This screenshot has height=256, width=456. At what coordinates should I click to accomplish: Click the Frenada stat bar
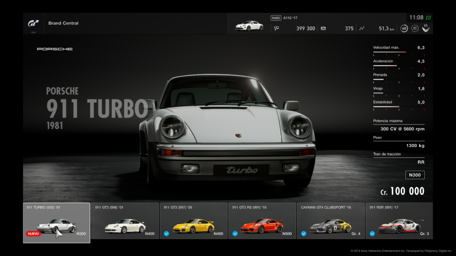[x=399, y=80]
